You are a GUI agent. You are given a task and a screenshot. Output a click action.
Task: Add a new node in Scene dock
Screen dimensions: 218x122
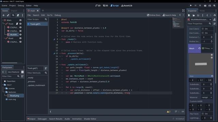(4, 15)
